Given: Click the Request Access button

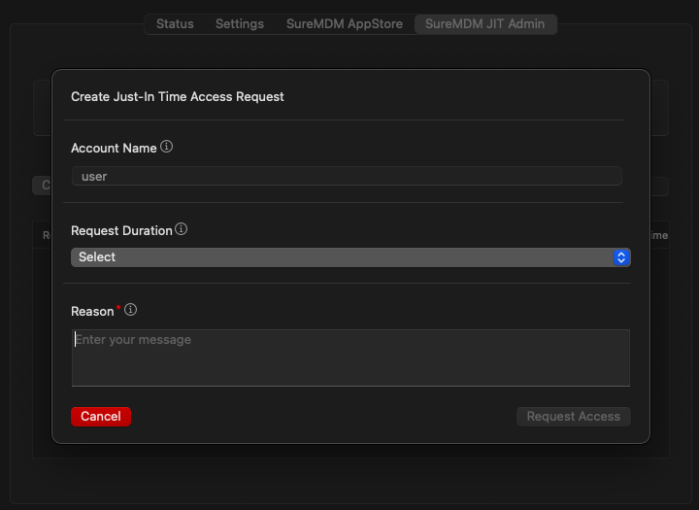Looking at the screenshot, I should pos(573,417).
